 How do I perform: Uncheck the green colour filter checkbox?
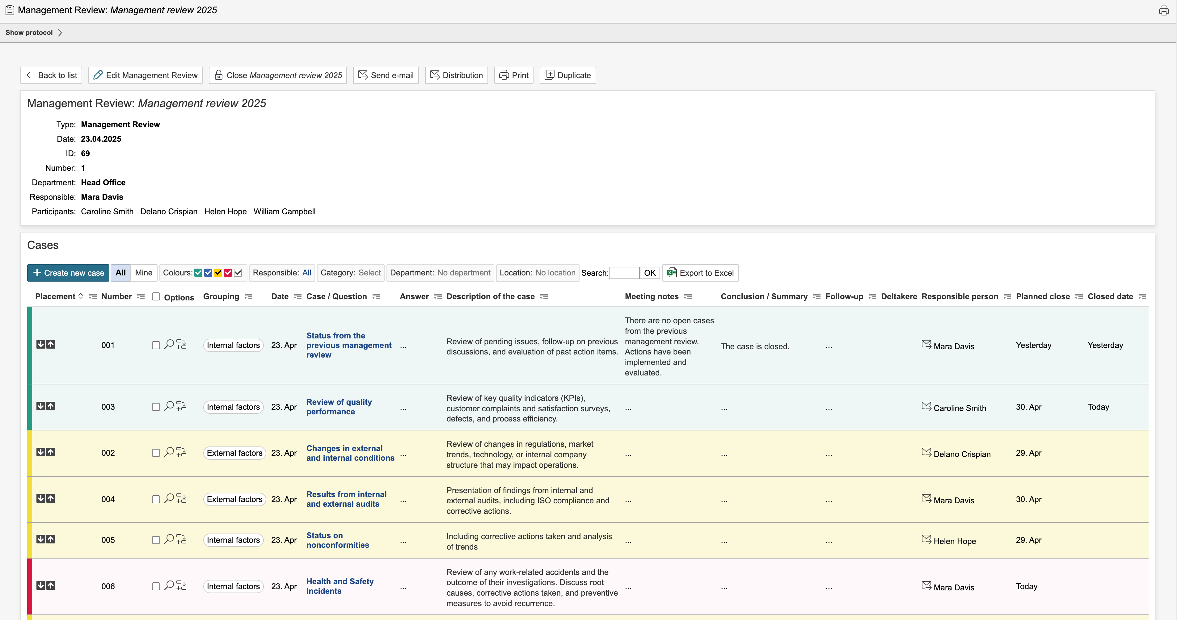coord(198,273)
